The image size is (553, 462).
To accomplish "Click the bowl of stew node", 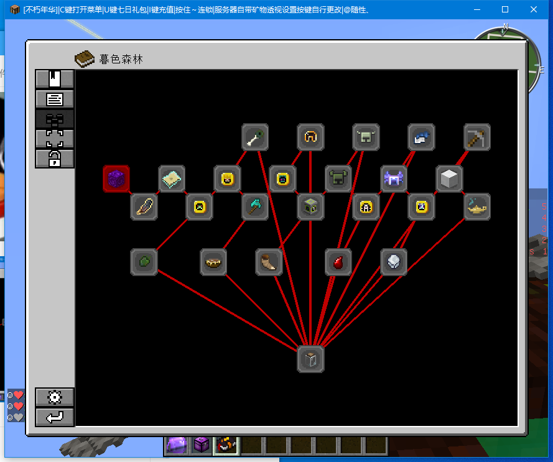I will [213, 262].
